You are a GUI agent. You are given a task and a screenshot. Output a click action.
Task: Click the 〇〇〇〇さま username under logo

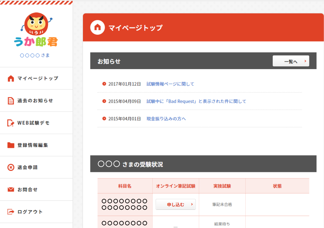[35, 55]
